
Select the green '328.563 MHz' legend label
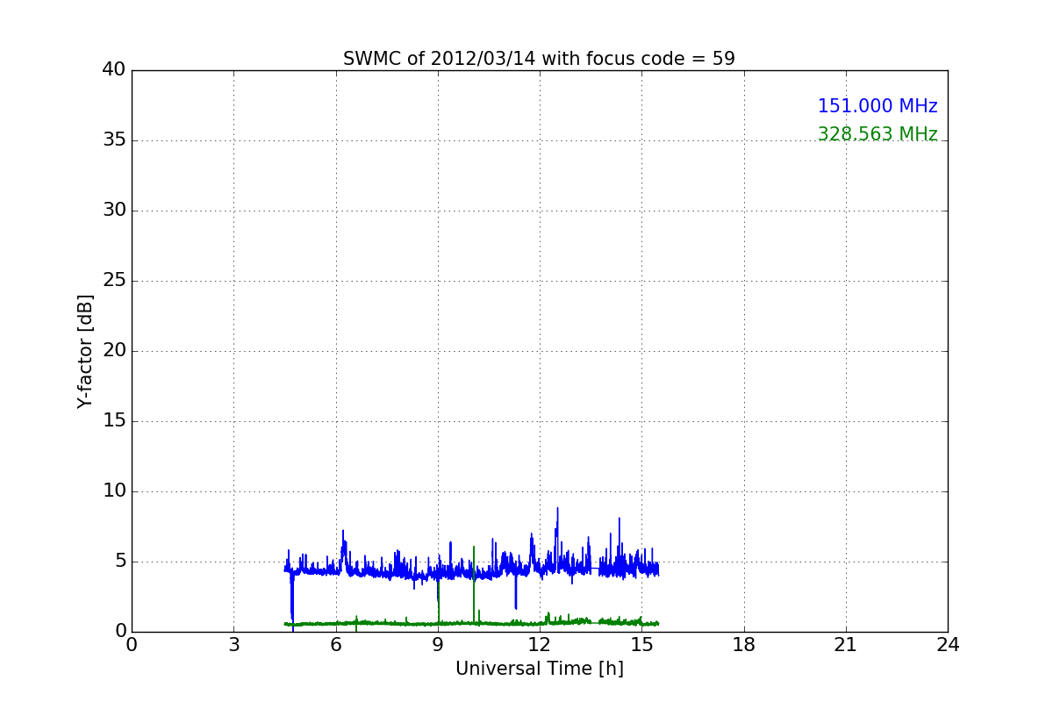coord(877,134)
